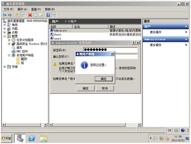Click the help ? button of password dialog

[x=133, y=43]
